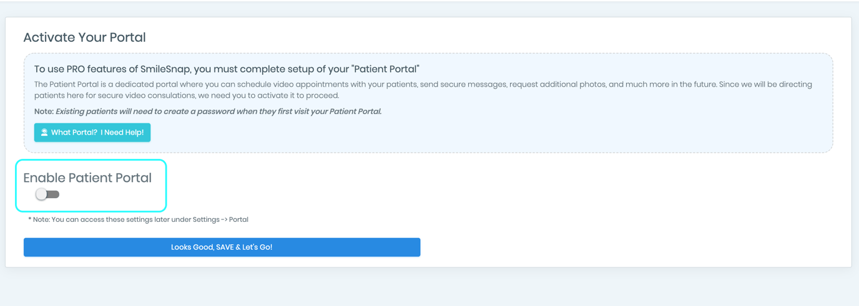Click the quoted "Patient Portal" text in heading
This screenshot has width=859, height=306.
386,69
